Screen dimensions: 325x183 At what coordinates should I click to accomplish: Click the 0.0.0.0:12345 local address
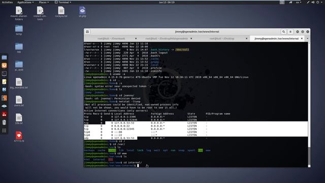coord(124,129)
